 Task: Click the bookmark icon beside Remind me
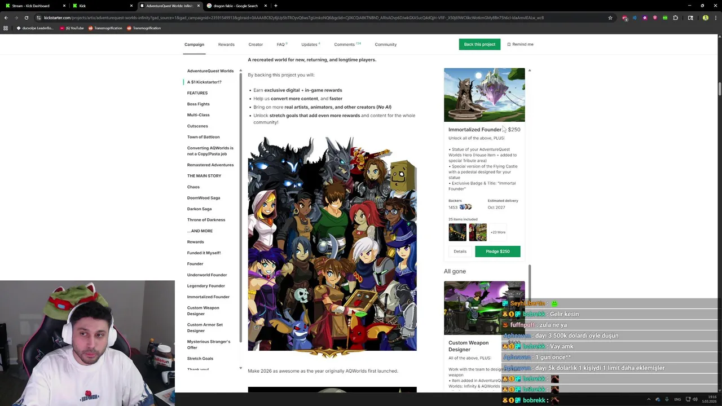(x=509, y=44)
